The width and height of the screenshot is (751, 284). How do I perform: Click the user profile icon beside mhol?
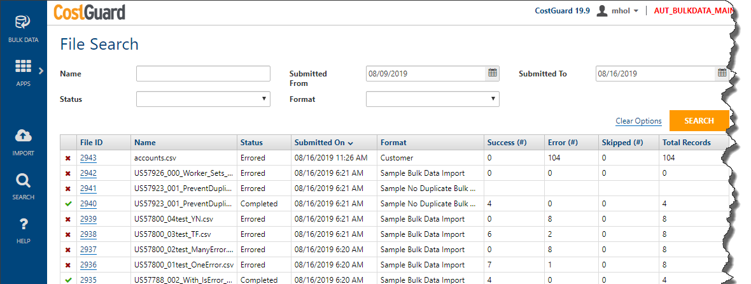pyautogui.click(x=602, y=11)
